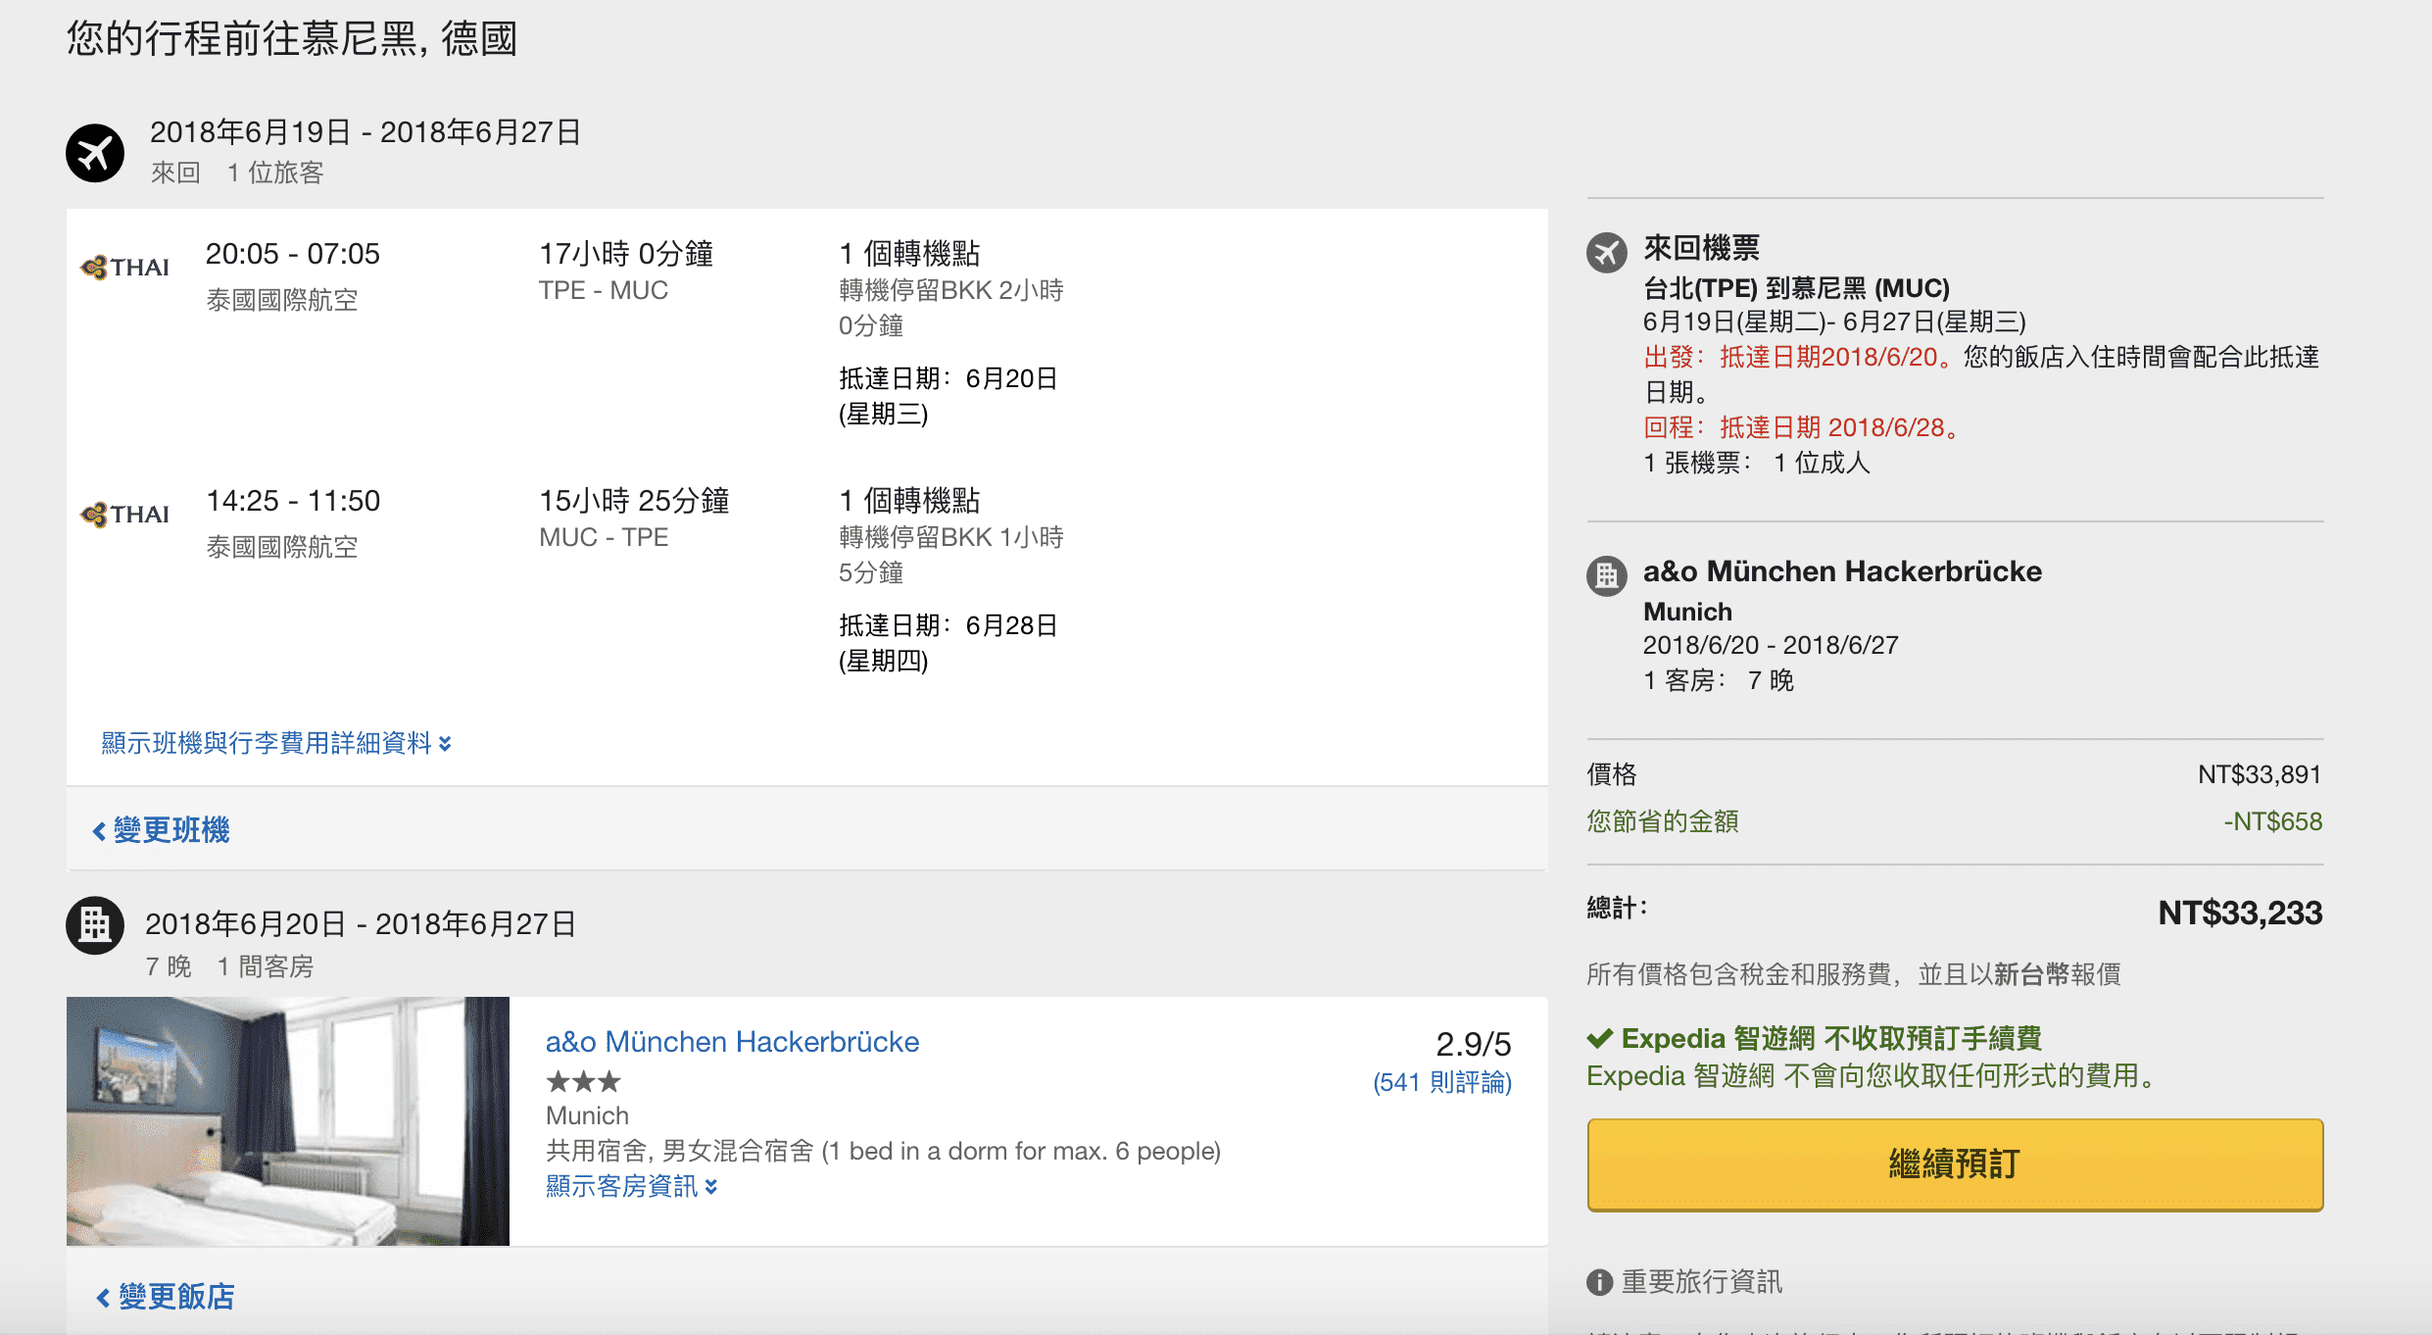Click the 來回機票 heading
The image size is (2432, 1335).
pos(1702,248)
